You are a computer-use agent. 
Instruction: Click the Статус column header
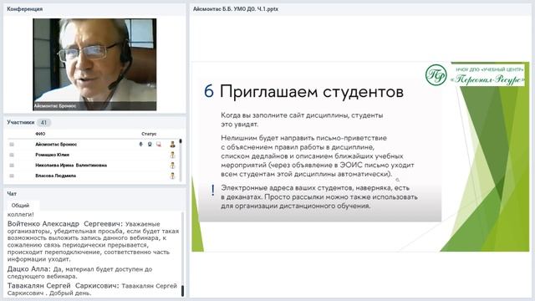(149, 134)
